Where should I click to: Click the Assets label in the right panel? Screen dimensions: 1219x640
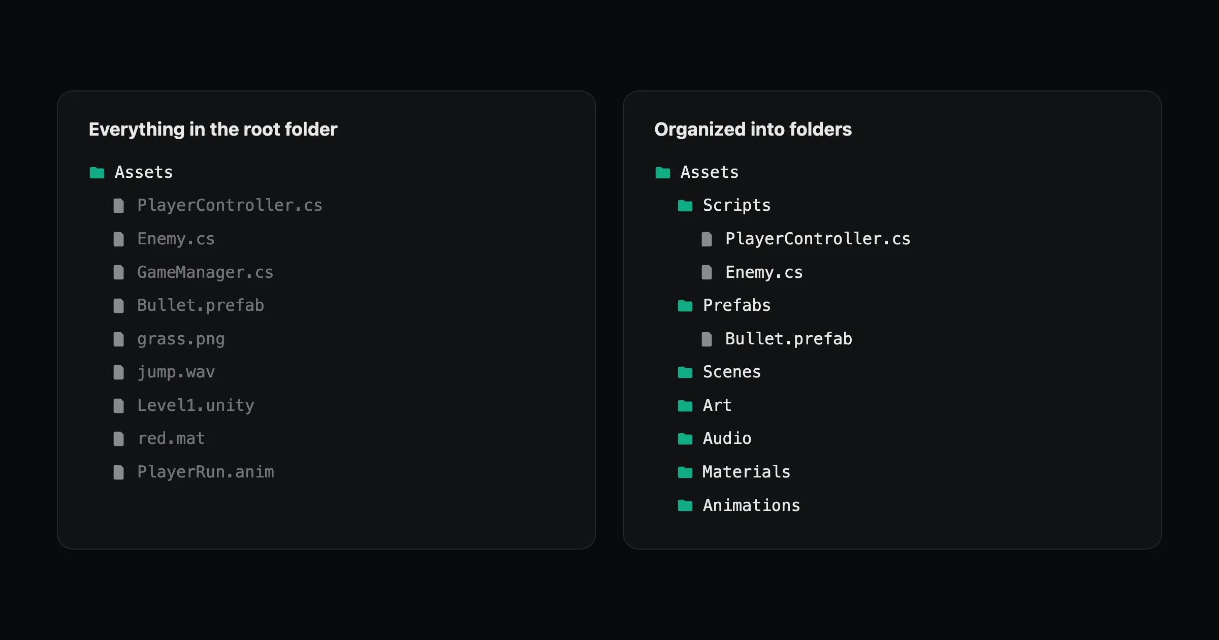click(710, 172)
